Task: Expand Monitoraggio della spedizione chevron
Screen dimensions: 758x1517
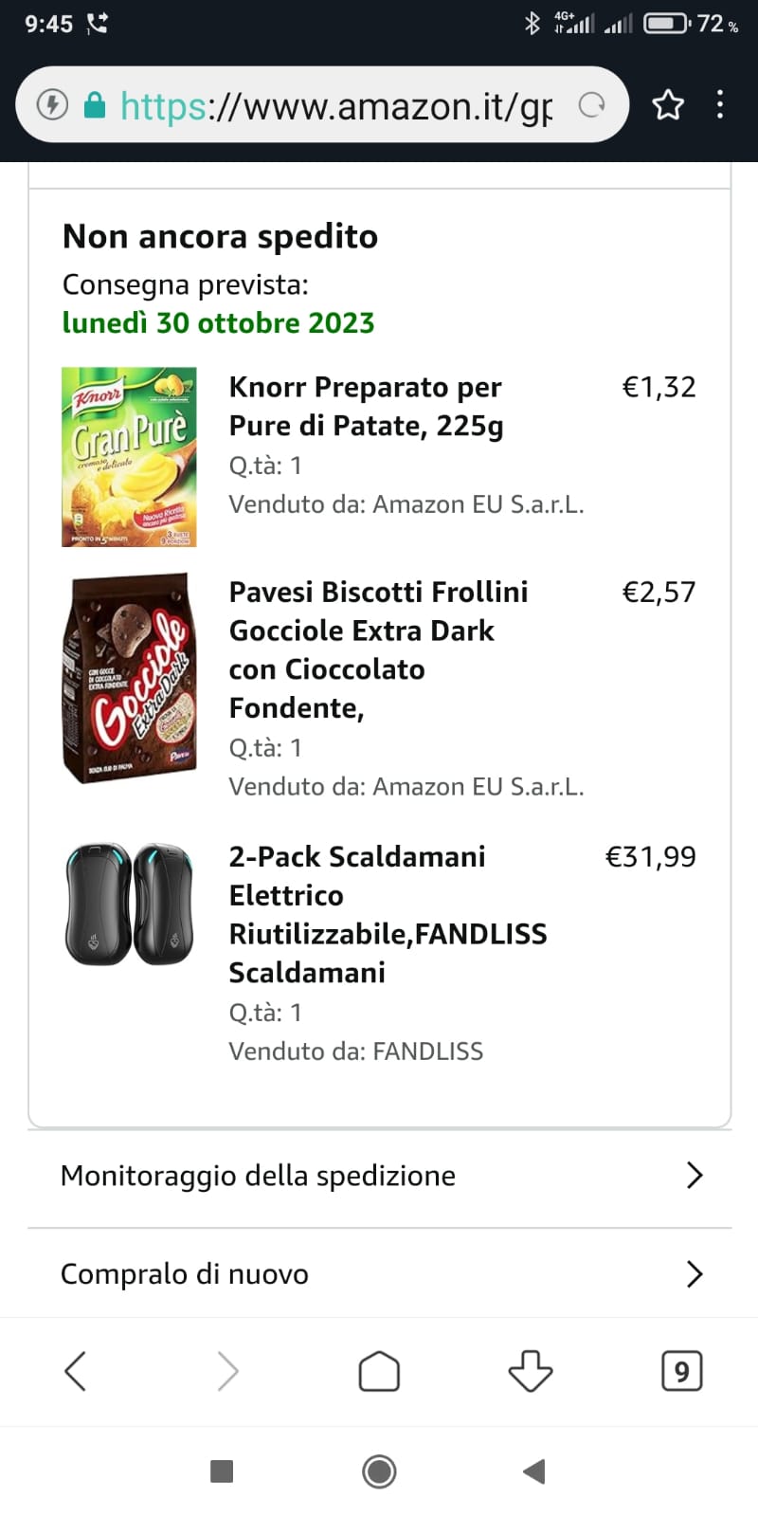Action: tap(695, 1176)
